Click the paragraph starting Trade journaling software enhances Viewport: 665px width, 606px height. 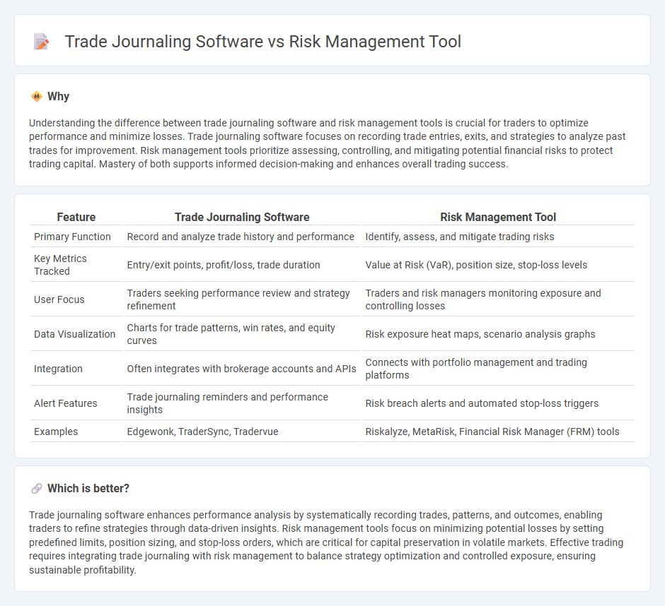(326, 542)
